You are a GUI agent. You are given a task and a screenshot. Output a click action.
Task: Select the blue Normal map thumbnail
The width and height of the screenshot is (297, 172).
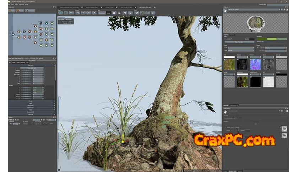click(255, 64)
